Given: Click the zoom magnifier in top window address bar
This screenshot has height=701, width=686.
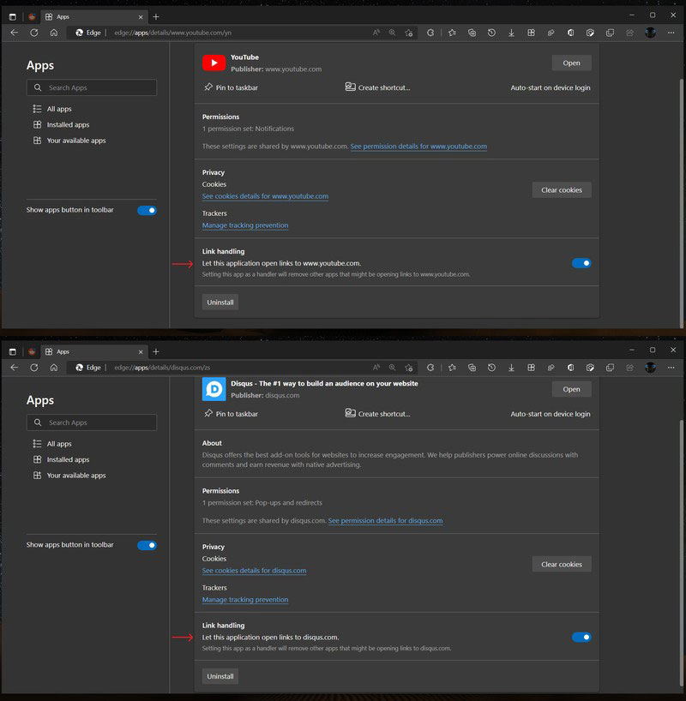Looking at the screenshot, I should click(x=393, y=33).
